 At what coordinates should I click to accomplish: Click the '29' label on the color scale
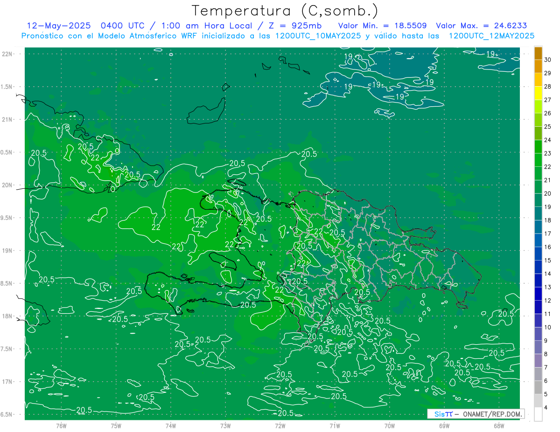(548, 73)
